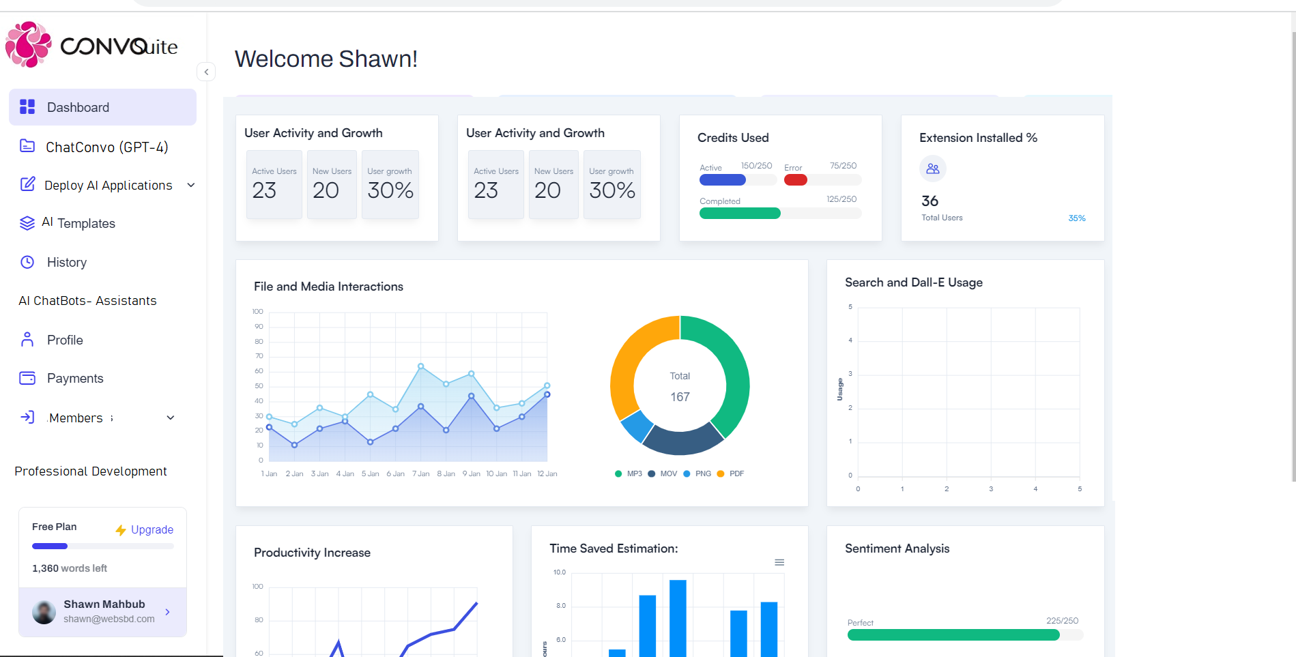
Task: Expand the Members submenu chevron
Action: (171, 418)
